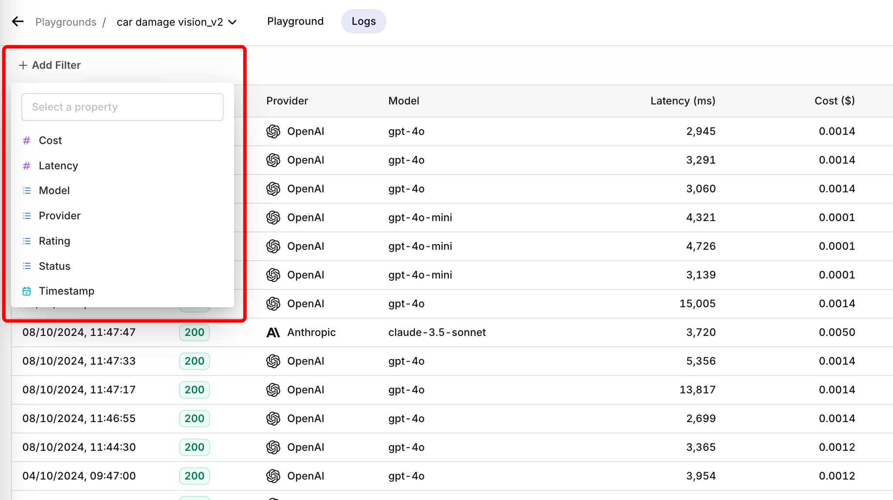Select a property search input field
The image size is (893, 500).
tap(122, 107)
